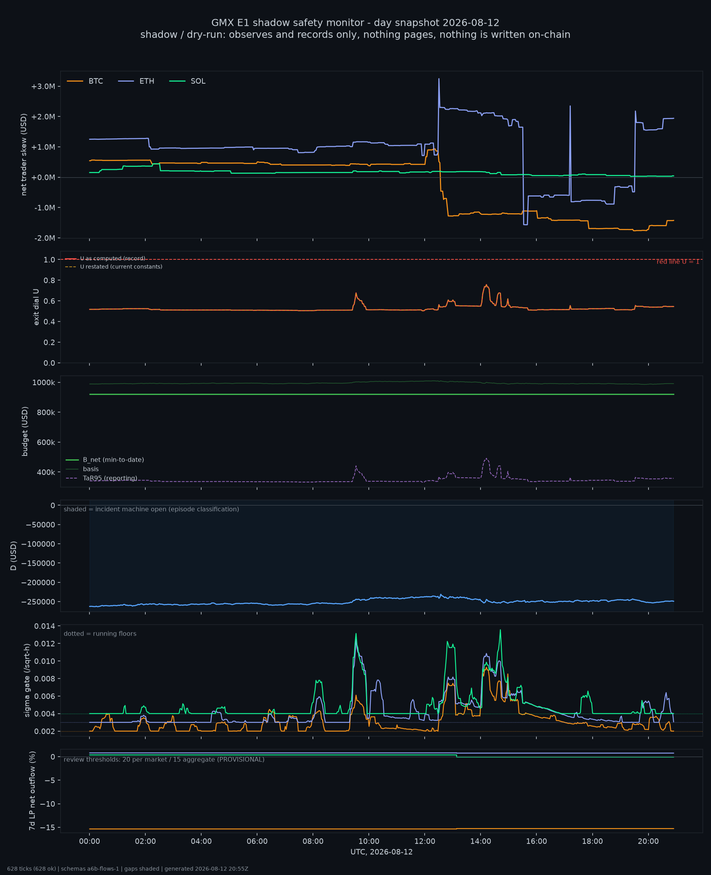Click the '+3.0M' tick label

click(x=43, y=86)
